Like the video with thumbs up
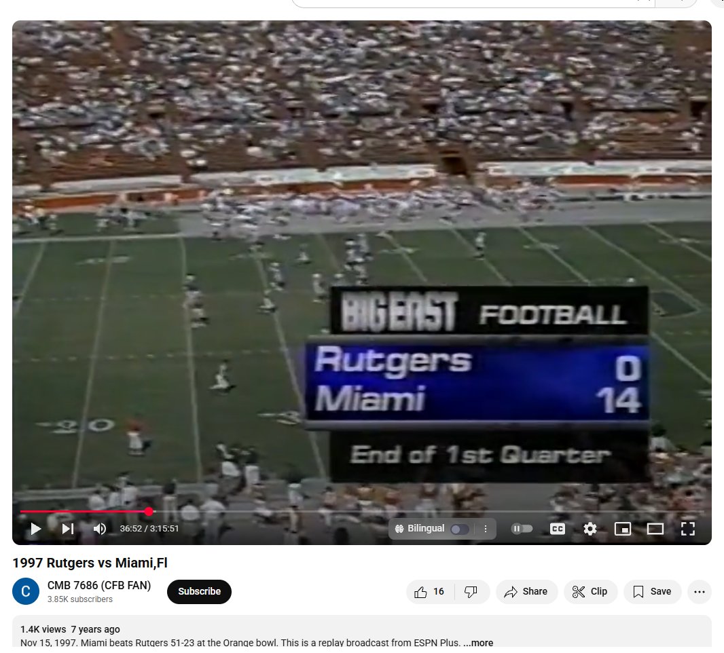Viewport: 724px width, 653px height. coord(430,592)
